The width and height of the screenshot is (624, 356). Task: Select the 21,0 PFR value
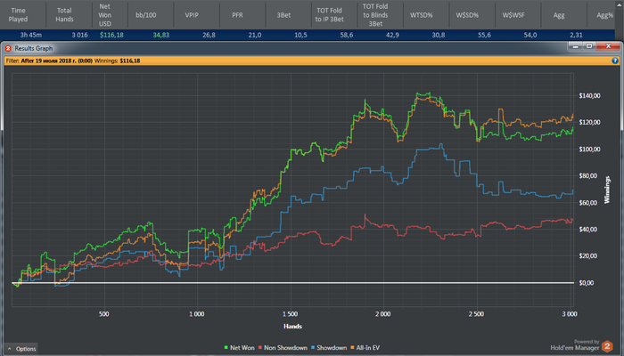(x=255, y=35)
